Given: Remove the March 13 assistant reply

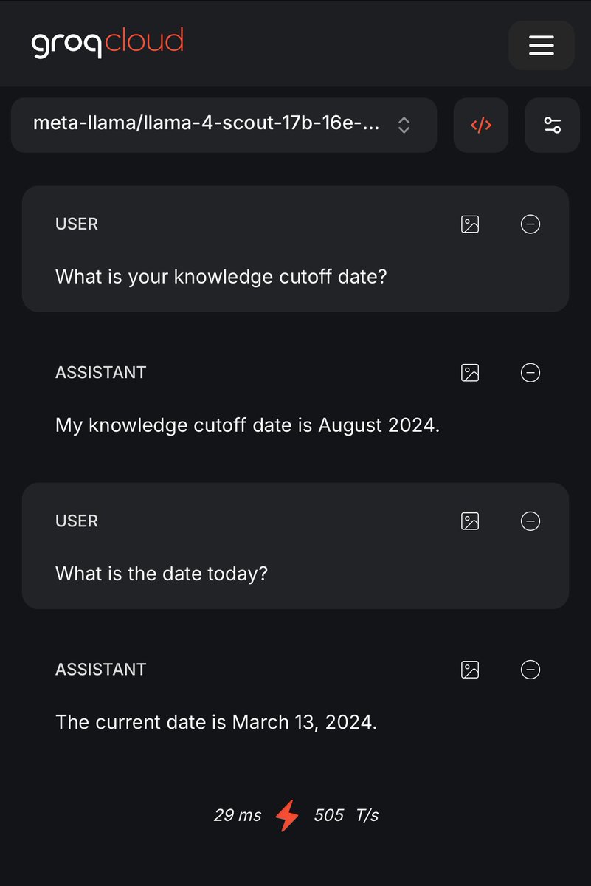Looking at the screenshot, I should click(x=530, y=670).
